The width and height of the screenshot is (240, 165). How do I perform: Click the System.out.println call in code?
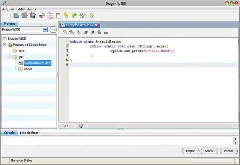[128, 51]
